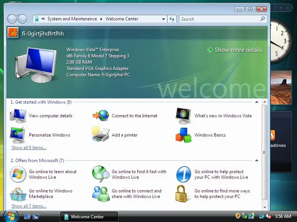
Task: Click the control panel icon in address bar
Action: (x=37, y=19)
